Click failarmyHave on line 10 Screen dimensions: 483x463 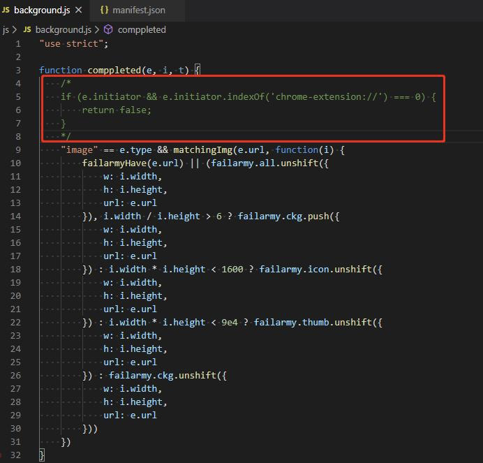(x=114, y=163)
